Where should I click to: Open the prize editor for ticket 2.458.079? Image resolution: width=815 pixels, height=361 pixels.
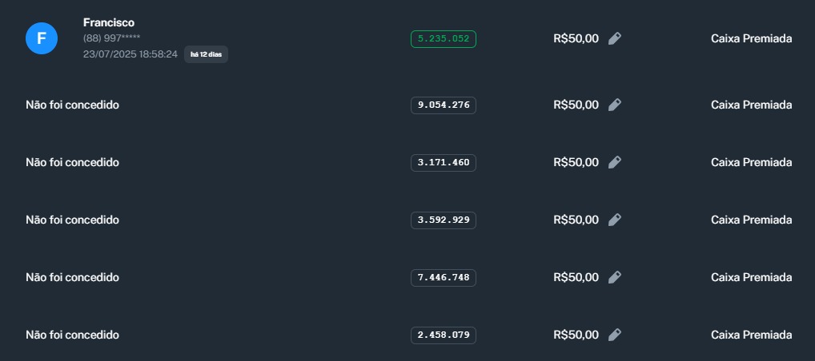[614, 335]
